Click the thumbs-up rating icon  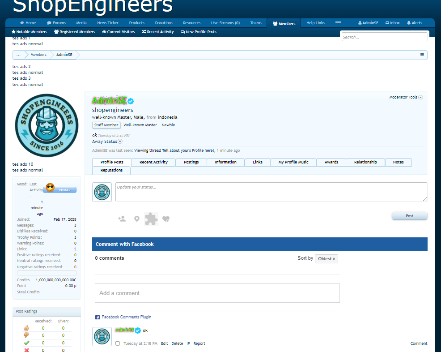pyautogui.click(x=26, y=328)
